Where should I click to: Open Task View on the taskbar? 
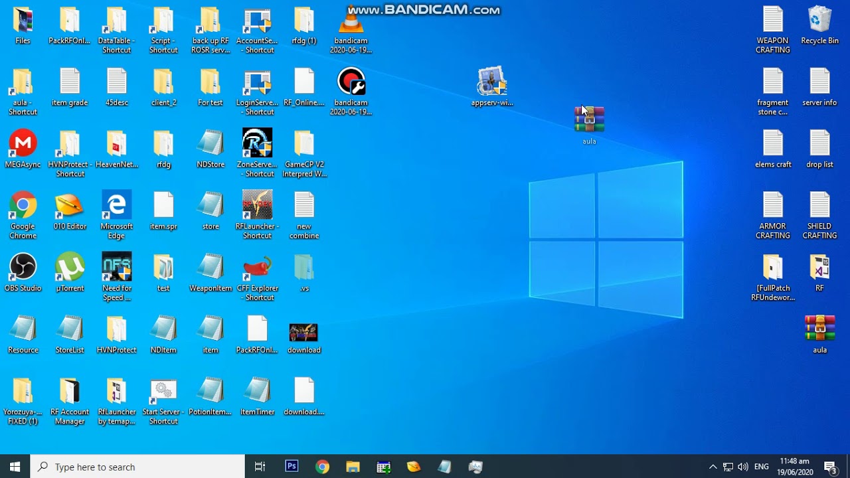click(x=260, y=467)
